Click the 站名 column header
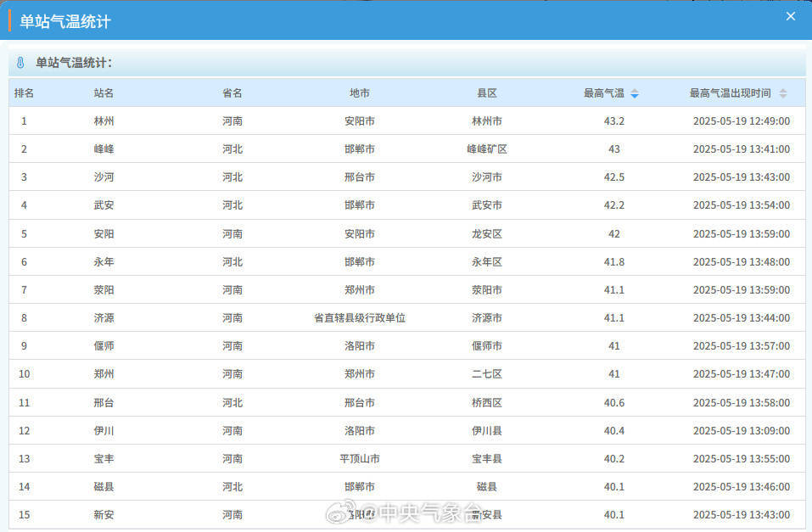Image resolution: width=812 pixels, height=532 pixels. tap(104, 93)
